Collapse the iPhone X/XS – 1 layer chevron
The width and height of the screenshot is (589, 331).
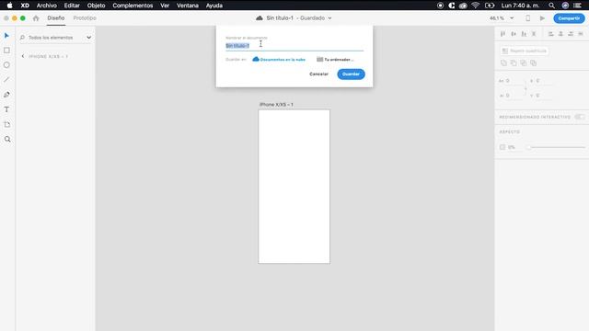pyautogui.click(x=23, y=56)
